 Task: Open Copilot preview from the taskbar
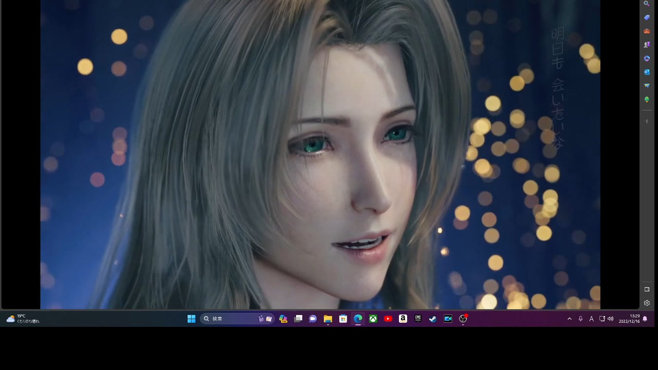283,319
